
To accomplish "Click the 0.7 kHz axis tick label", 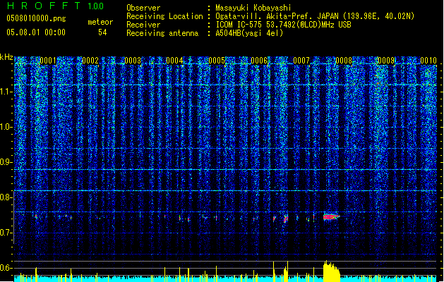I will (6, 233).
